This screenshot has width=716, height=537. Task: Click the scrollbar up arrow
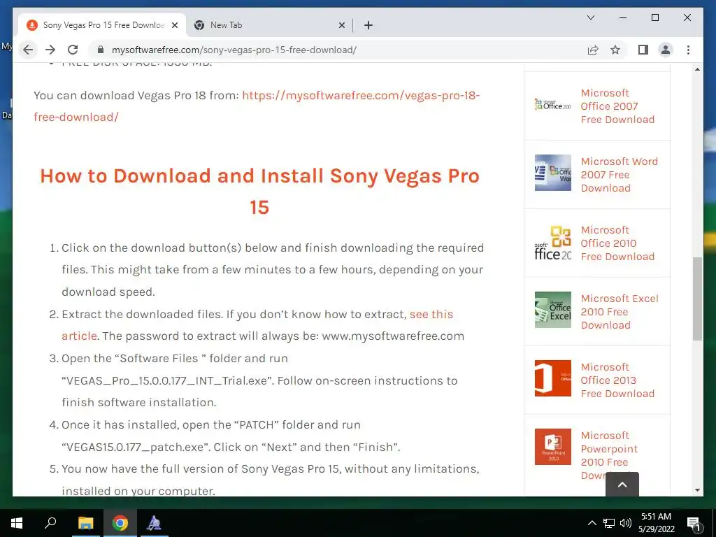[697, 69]
